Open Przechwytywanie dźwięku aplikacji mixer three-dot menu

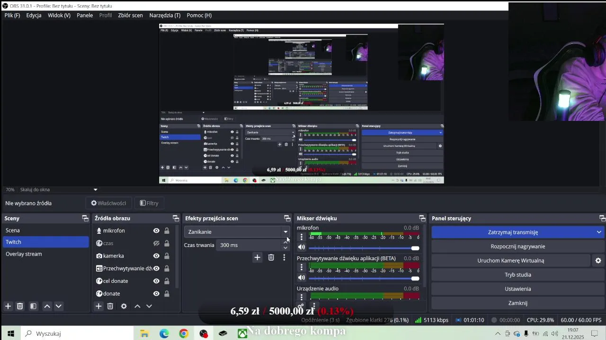[302, 267]
